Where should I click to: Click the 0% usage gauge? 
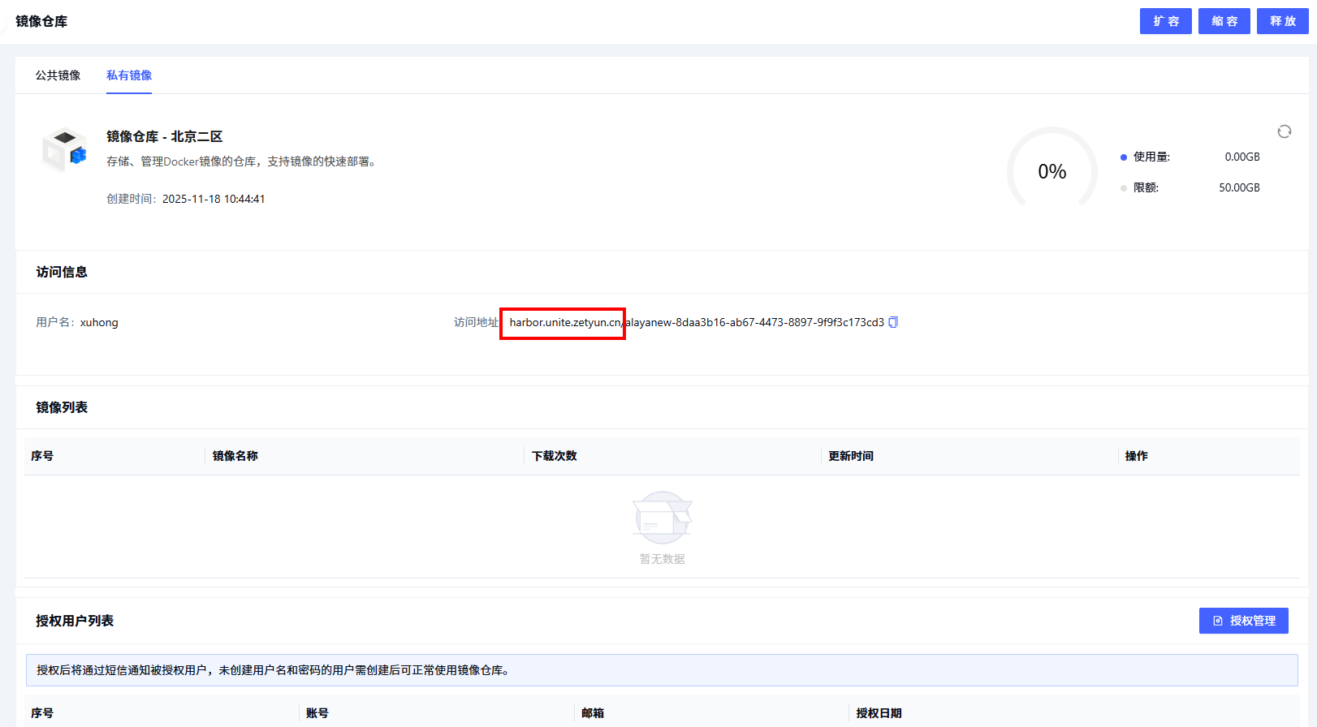point(1051,171)
